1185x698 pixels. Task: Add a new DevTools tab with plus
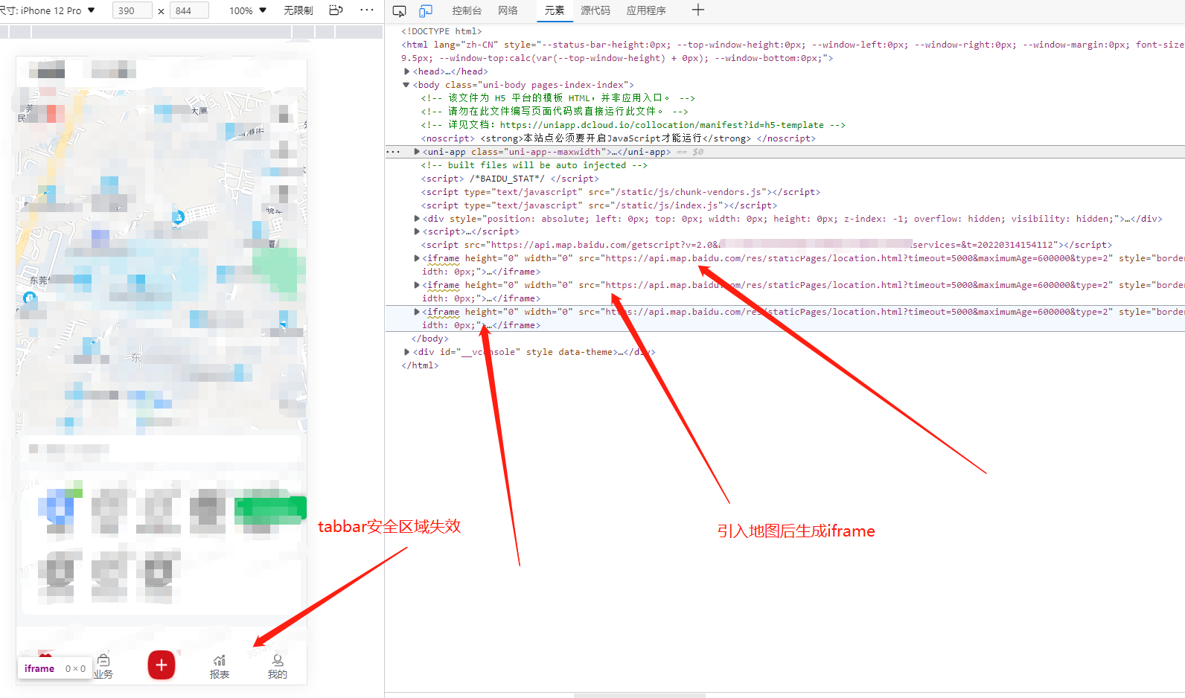pos(697,10)
